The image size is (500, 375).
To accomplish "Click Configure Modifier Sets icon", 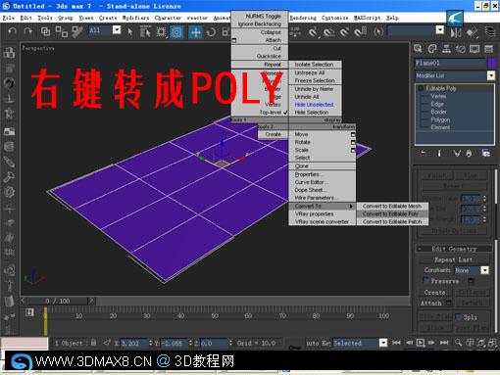I will [x=486, y=153].
